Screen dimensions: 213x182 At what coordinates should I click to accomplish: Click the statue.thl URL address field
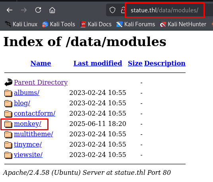(165, 10)
